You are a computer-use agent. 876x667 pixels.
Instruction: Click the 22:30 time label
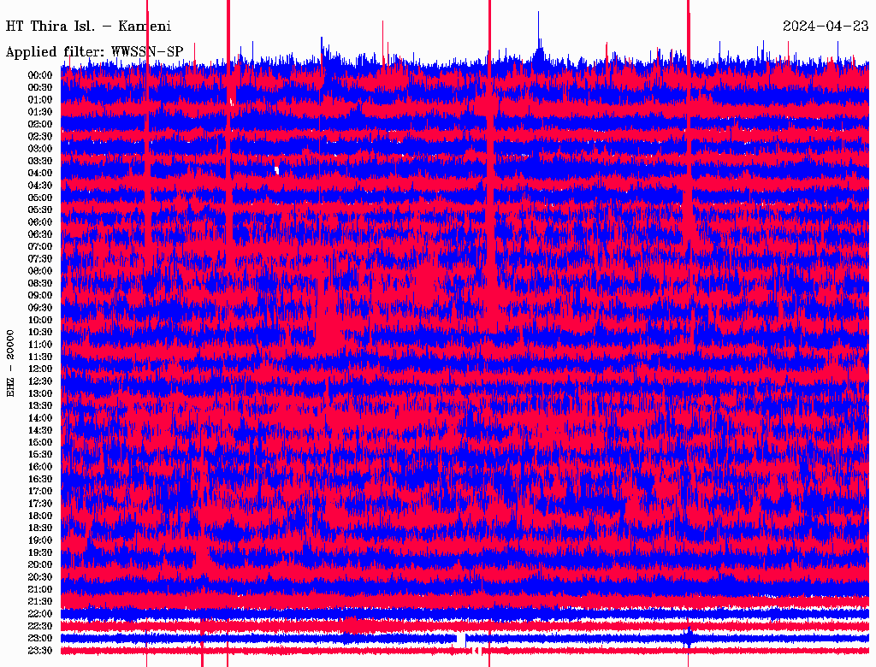40,626
